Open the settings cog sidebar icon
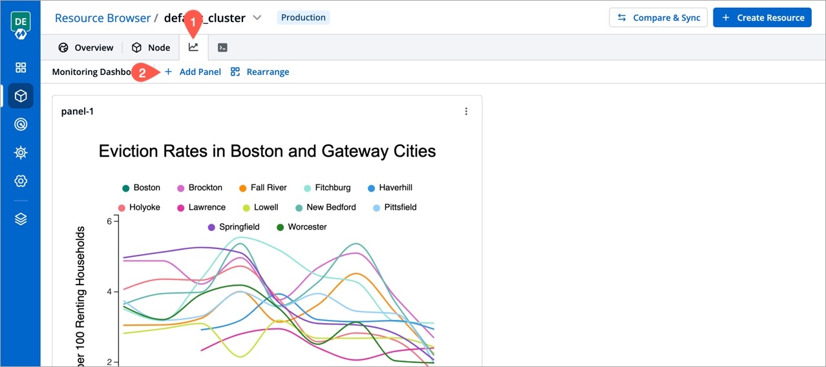This screenshot has width=826, height=367. point(21,181)
